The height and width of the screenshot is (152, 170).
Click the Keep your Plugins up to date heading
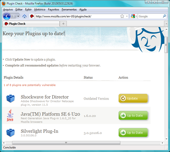pyautogui.click(x=34, y=33)
